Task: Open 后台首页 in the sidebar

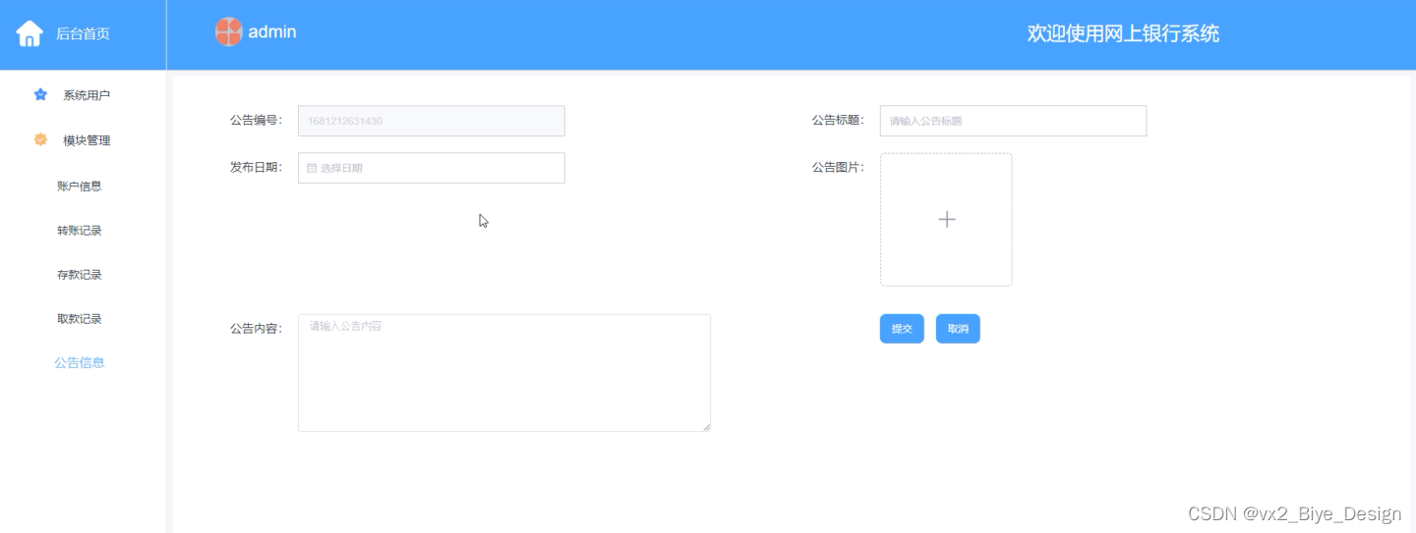Action: pos(83,34)
